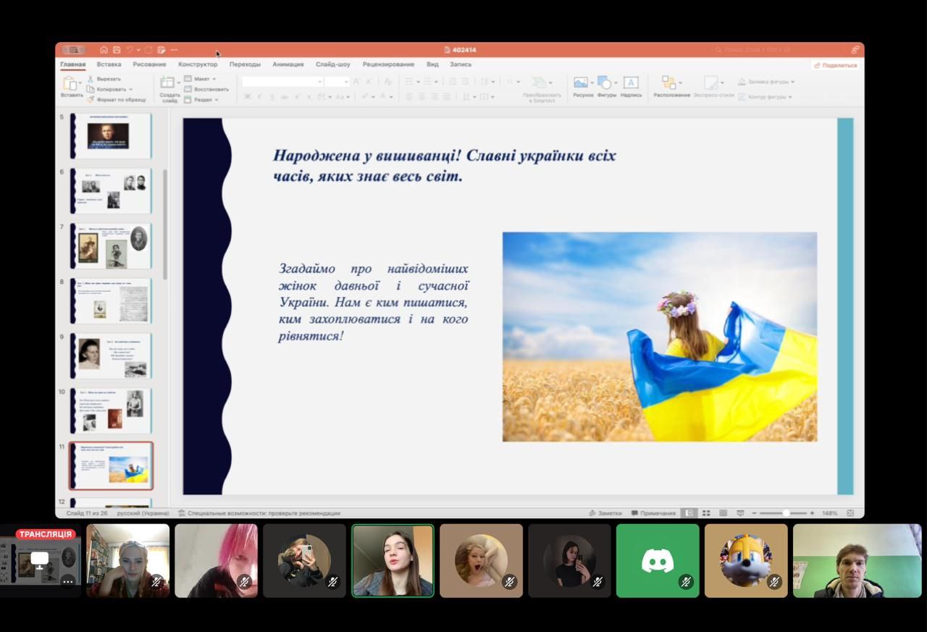This screenshot has height=632, width=927.
Task: Click the Примечания comments button
Action: coord(653,513)
